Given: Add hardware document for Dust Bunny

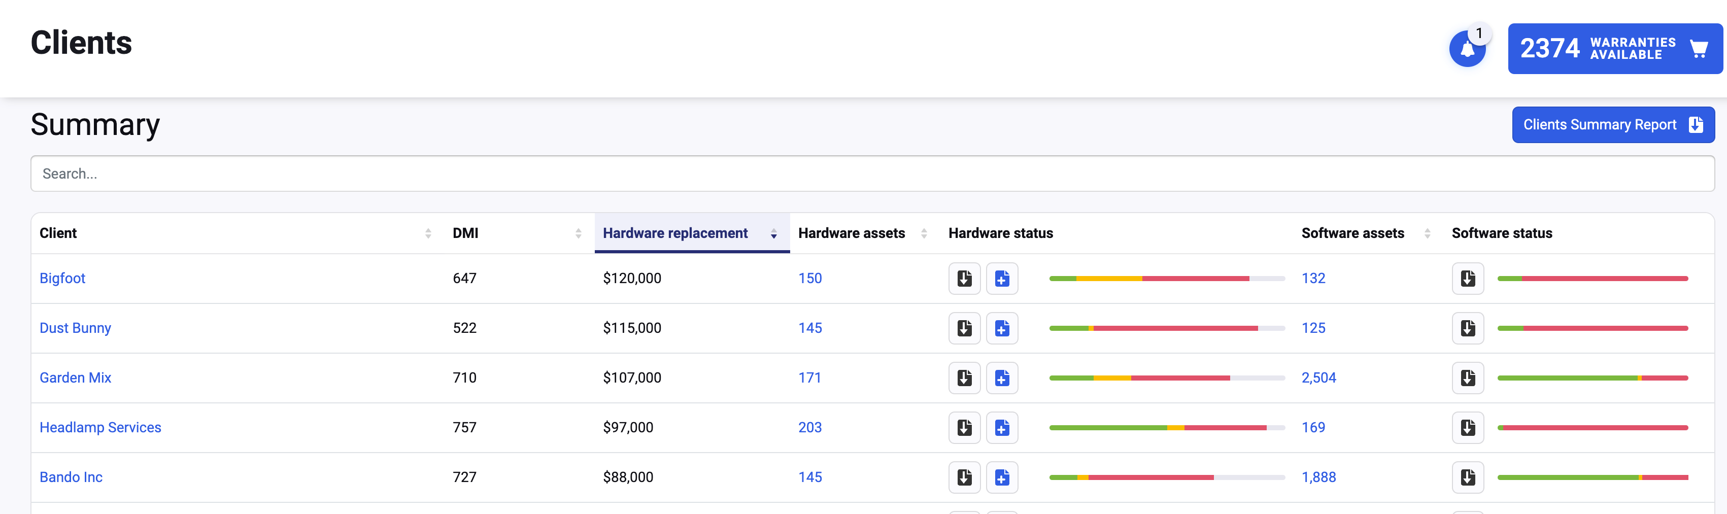Looking at the screenshot, I should [x=1002, y=328].
